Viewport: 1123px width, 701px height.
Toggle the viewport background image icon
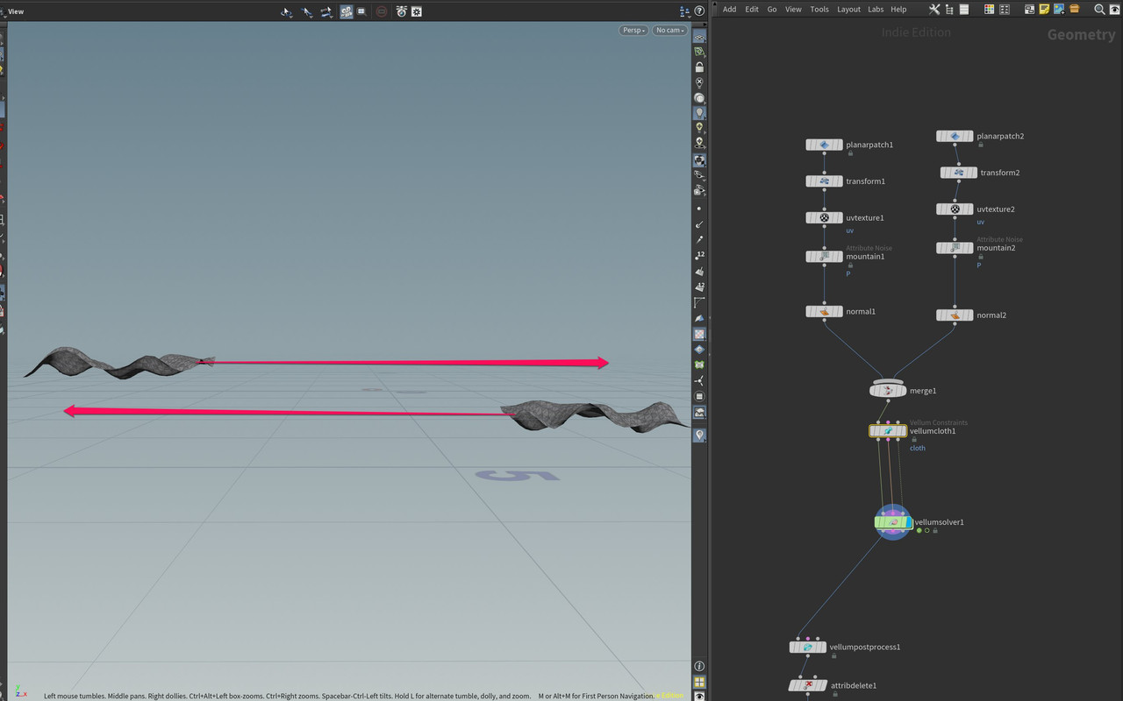[699, 412]
